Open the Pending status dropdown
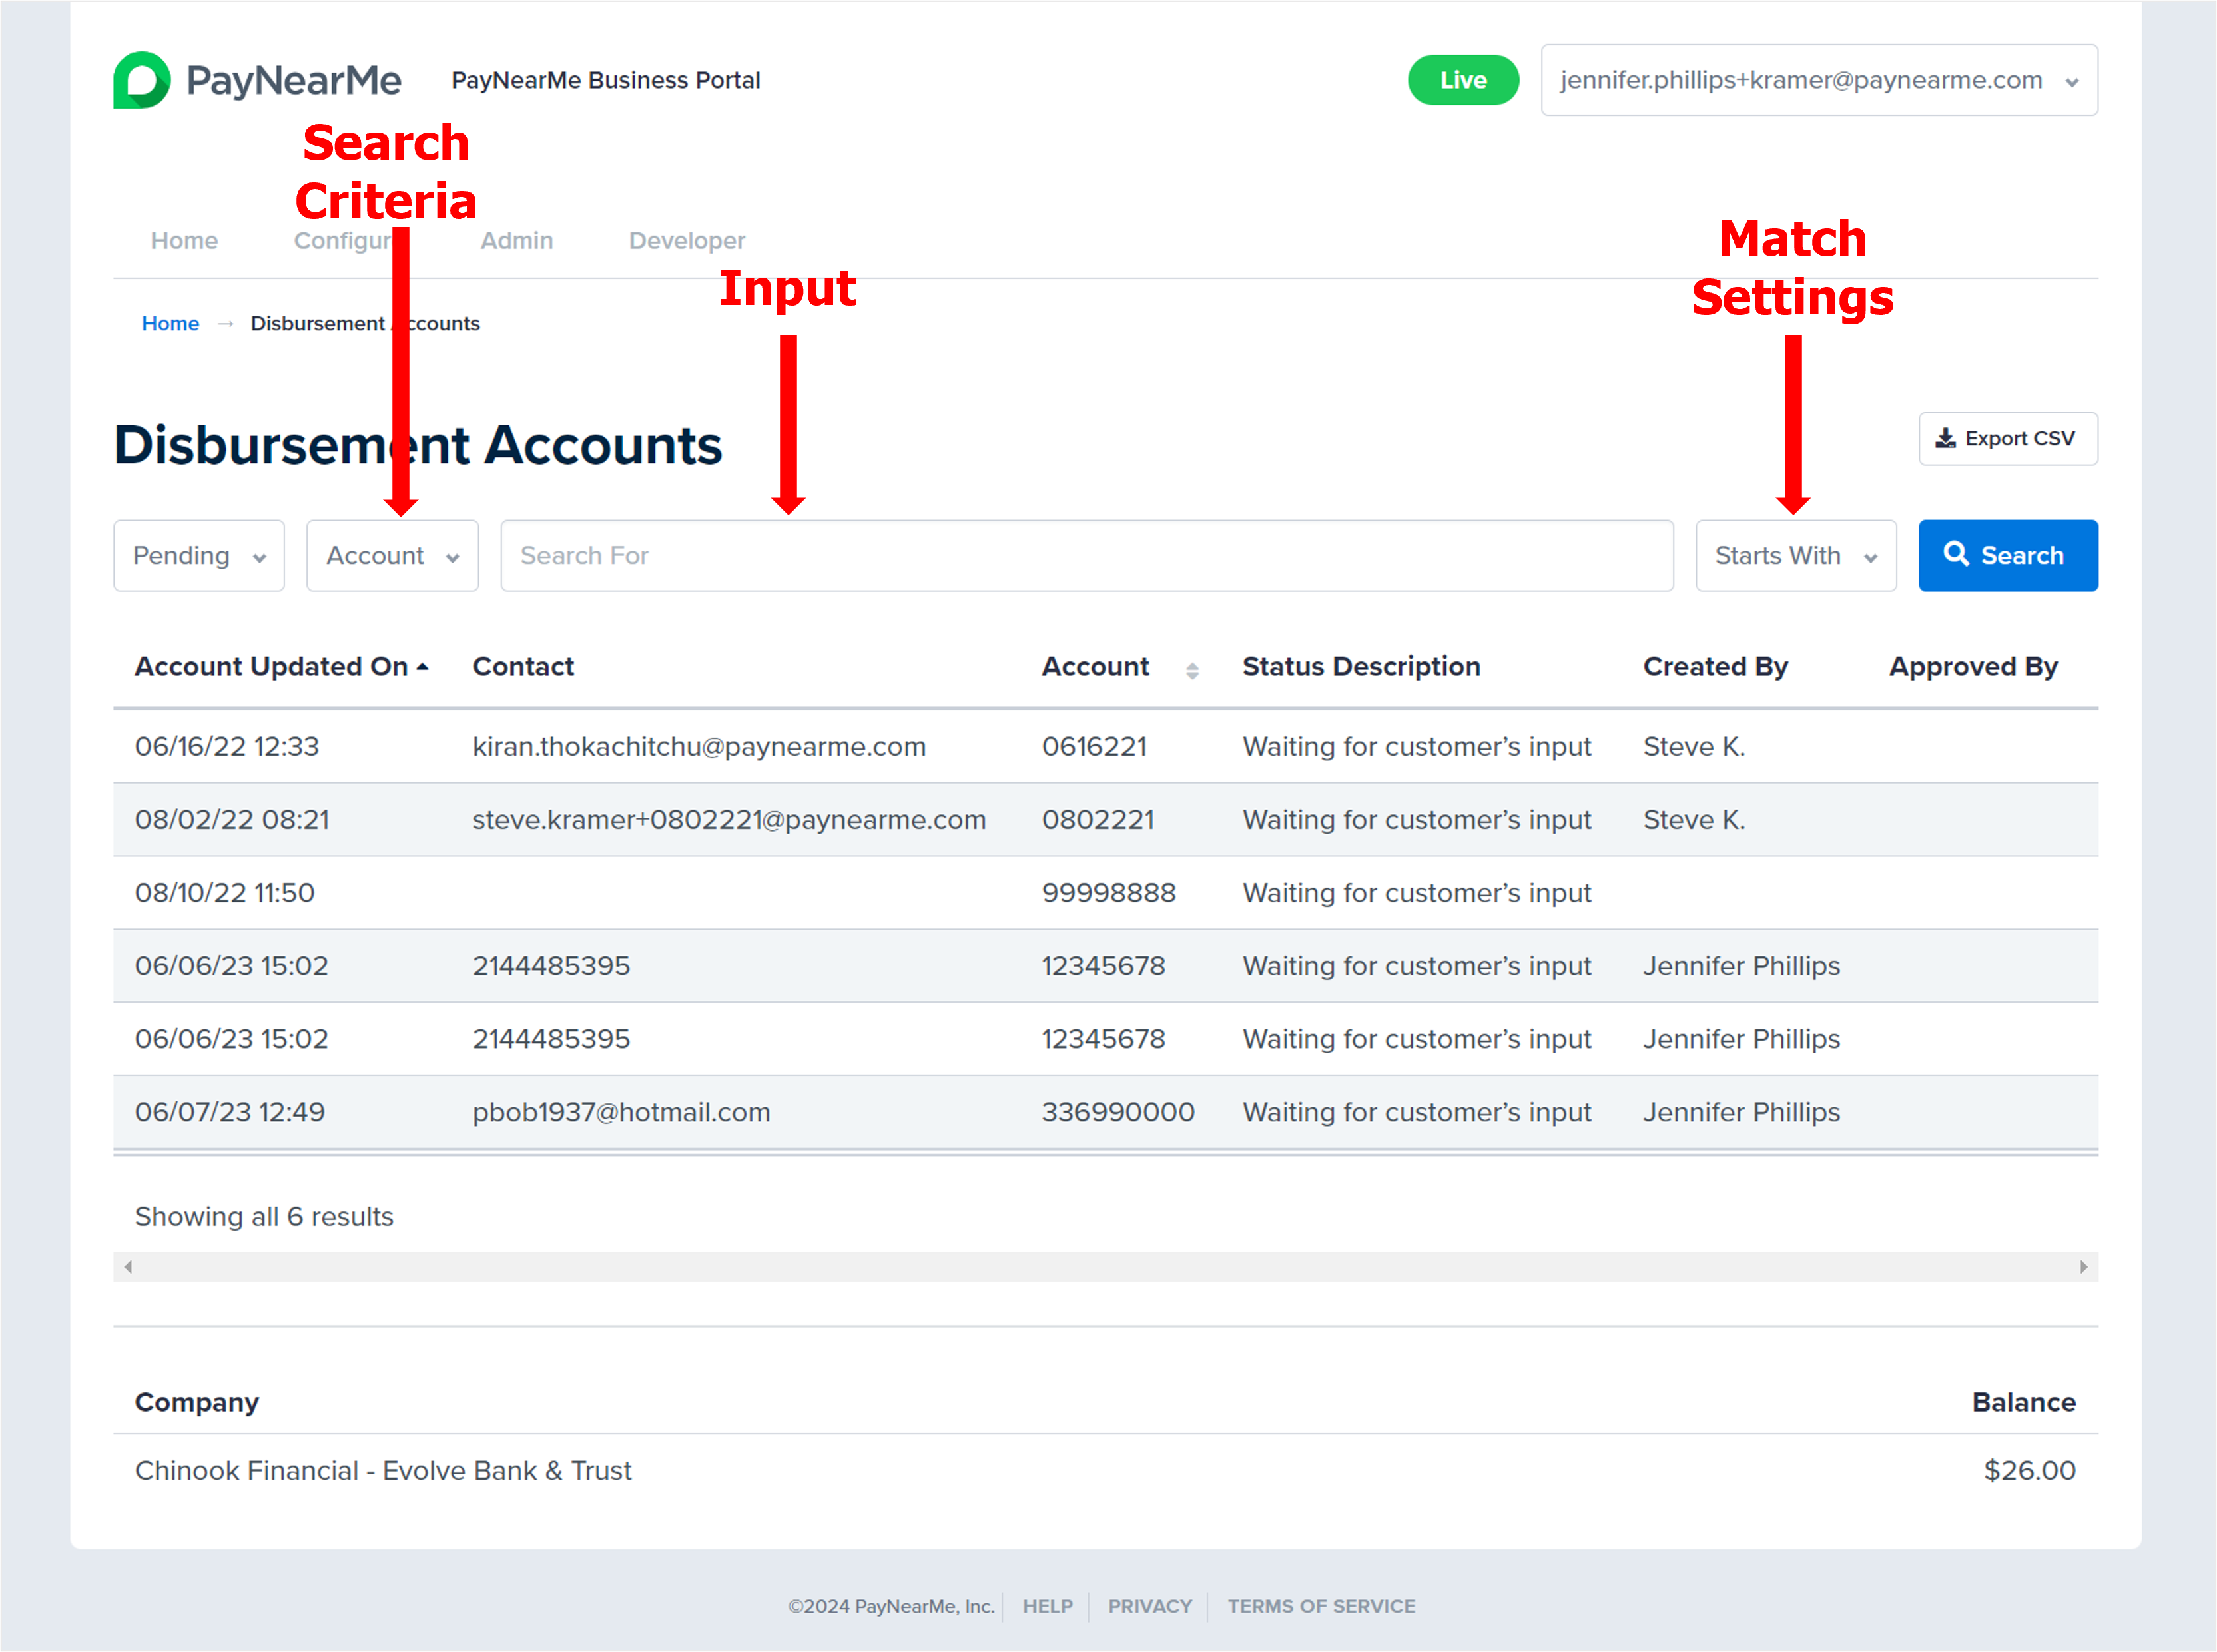The width and height of the screenshot is (2217, 1652). 199,555
